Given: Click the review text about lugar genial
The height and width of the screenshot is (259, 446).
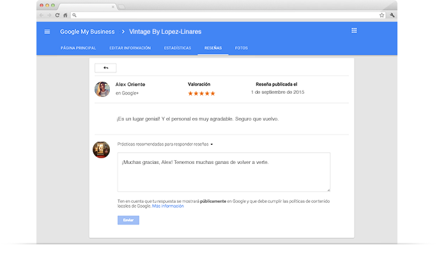Looking at the screenshot, I should (x=197, y=119).
